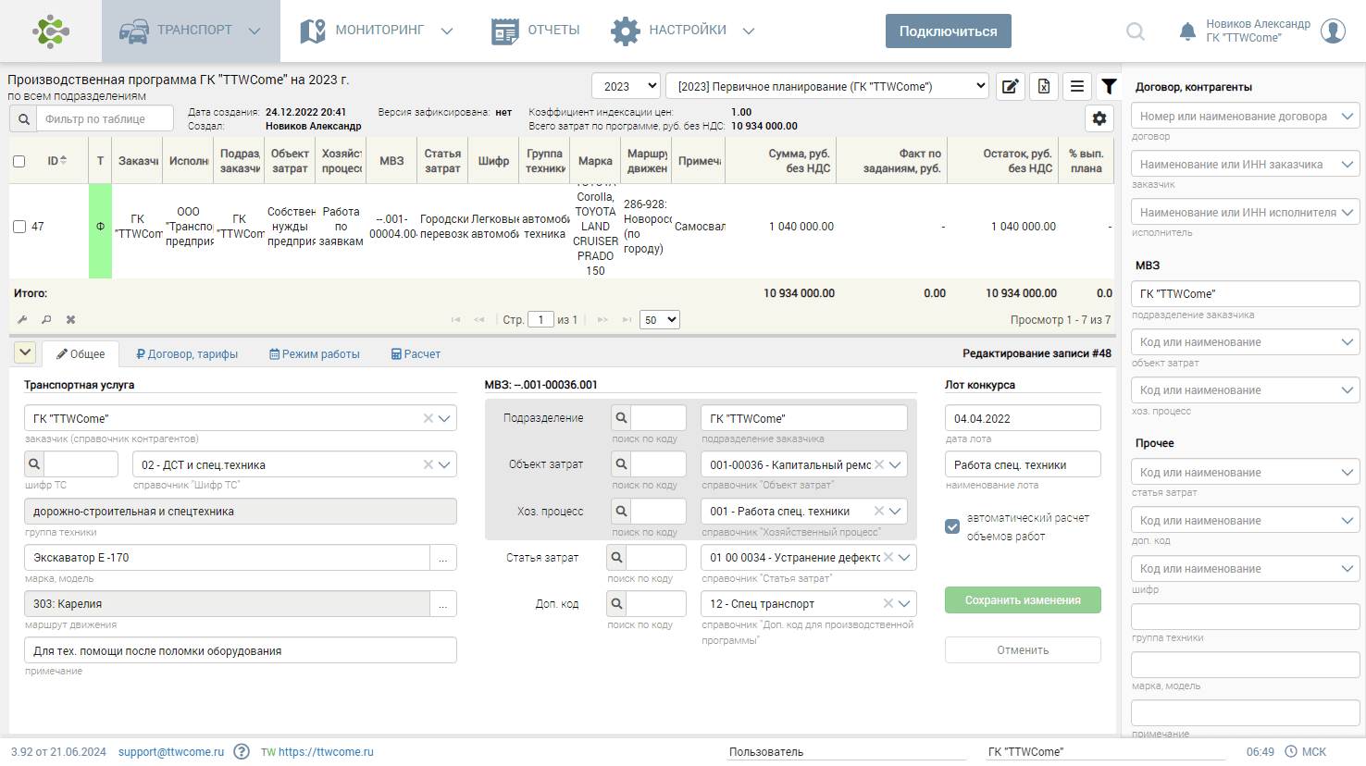This screenshot has height=766, width=1366.
Task: Click the clear cross icon in table footer
Action: pyautogui.click(x=70, y=319)
